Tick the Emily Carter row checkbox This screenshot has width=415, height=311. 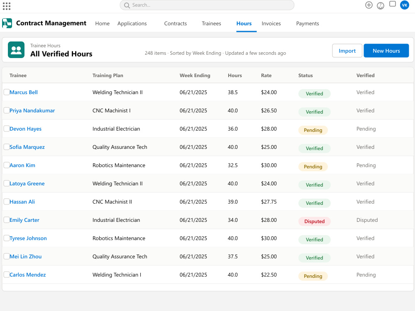(7, 220)
